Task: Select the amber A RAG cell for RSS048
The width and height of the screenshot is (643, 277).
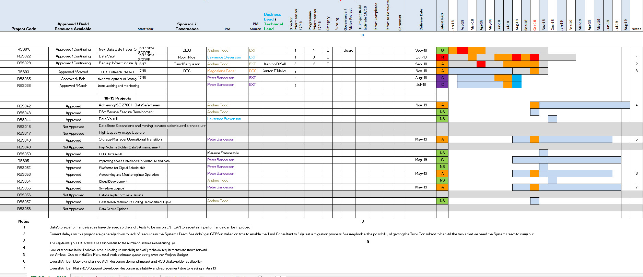Action: click(442, 139)
